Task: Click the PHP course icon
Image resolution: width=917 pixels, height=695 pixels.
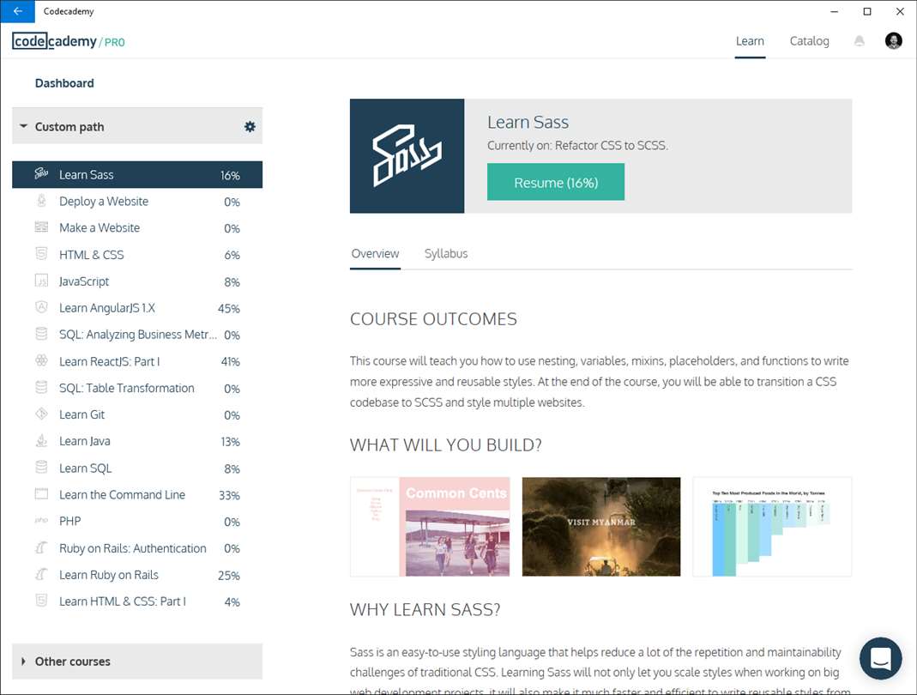Action: [41, 520]
